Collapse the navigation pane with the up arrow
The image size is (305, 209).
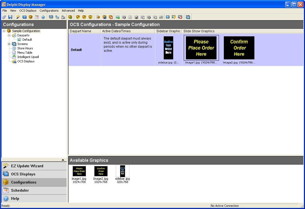[63, 160]
